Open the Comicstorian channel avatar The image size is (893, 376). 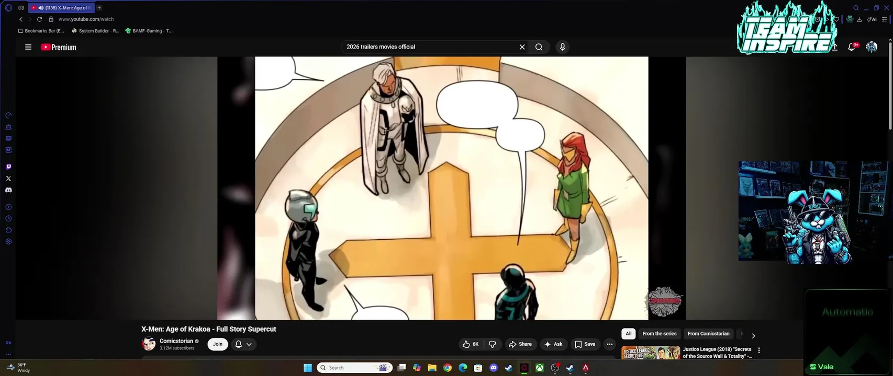point(149,344)
